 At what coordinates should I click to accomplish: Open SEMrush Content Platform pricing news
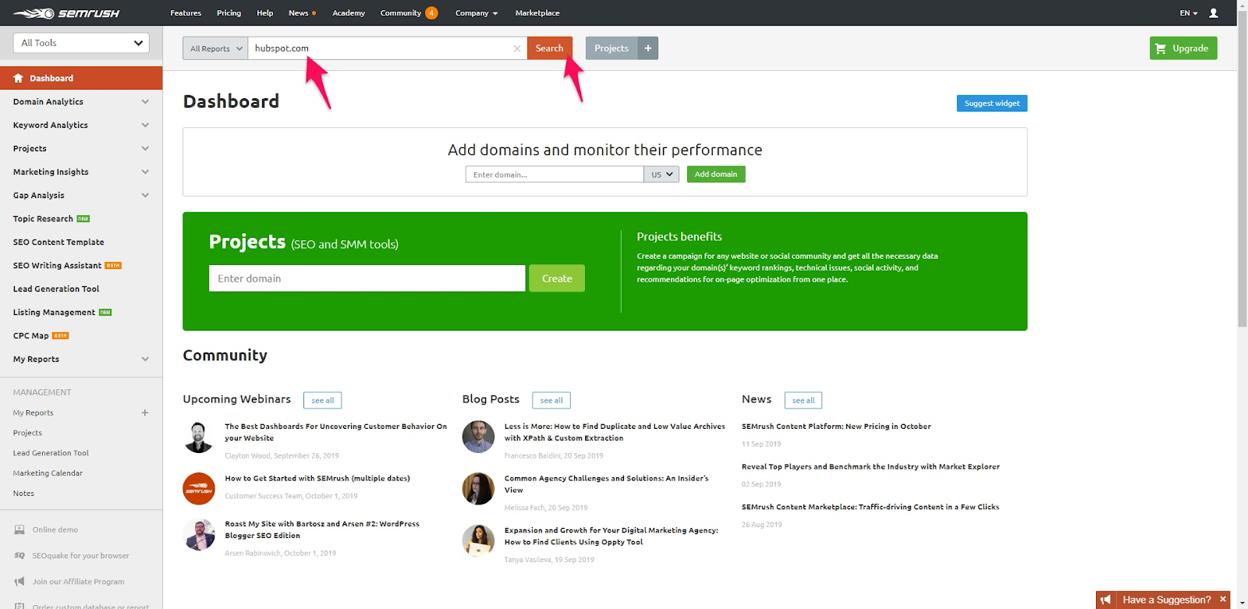836,427
